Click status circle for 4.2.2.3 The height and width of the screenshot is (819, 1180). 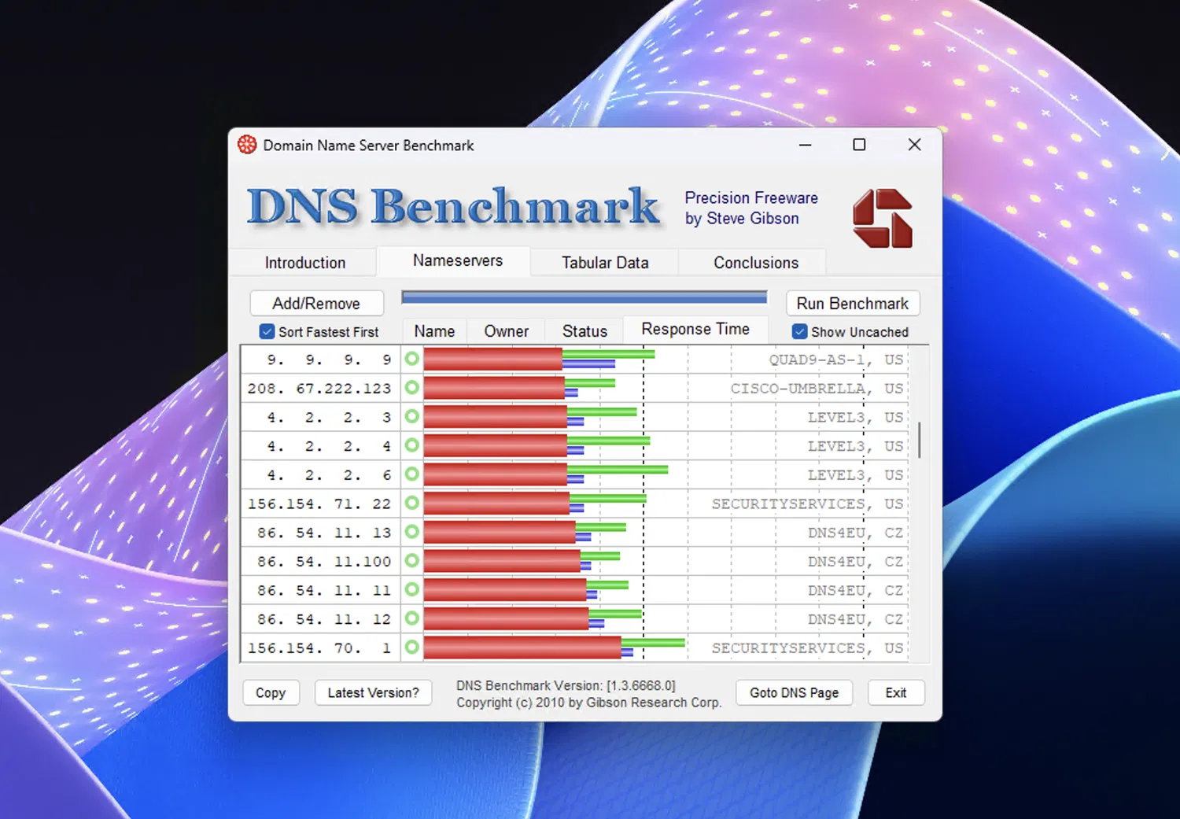pyautogui.click(x=412, y=417)
